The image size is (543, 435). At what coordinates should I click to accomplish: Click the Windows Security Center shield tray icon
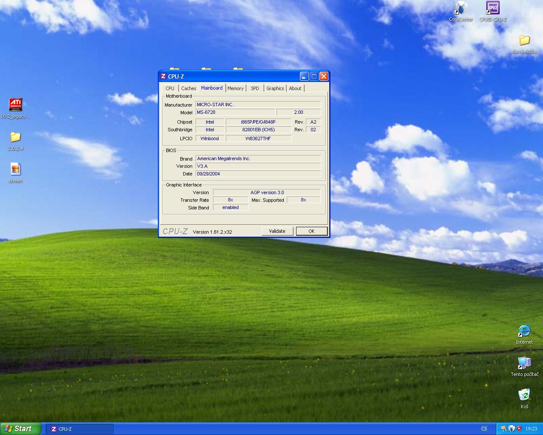click(x=519, y=429)
